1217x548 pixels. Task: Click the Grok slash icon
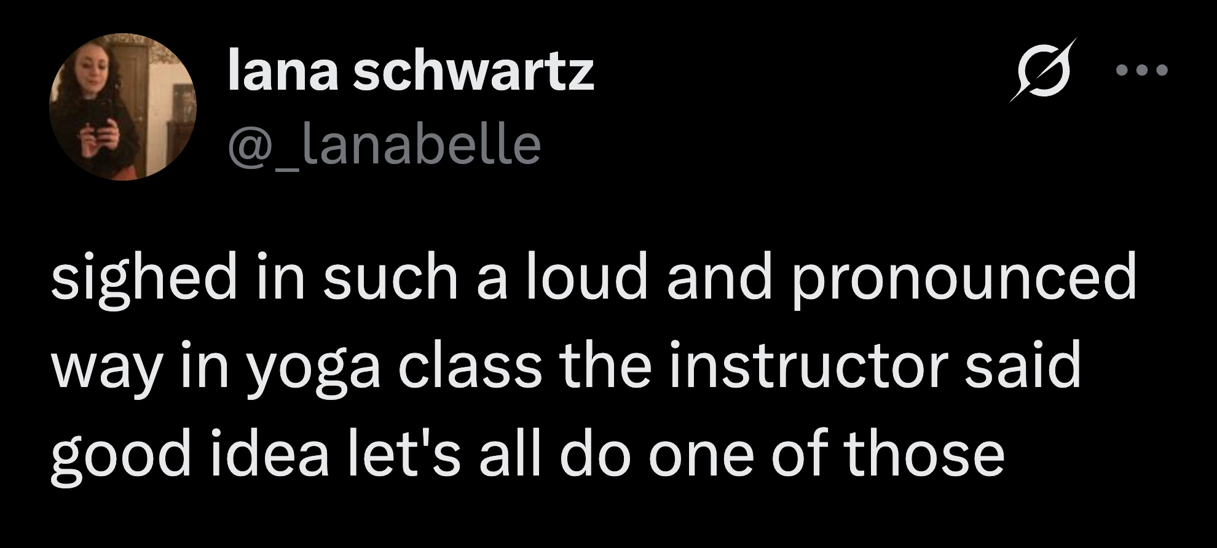tap(1046, 70)
